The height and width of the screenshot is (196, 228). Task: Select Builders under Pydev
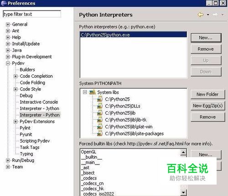(27, 69)
